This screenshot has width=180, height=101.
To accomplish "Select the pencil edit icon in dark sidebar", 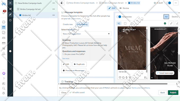I will click(x=10, y=15).
